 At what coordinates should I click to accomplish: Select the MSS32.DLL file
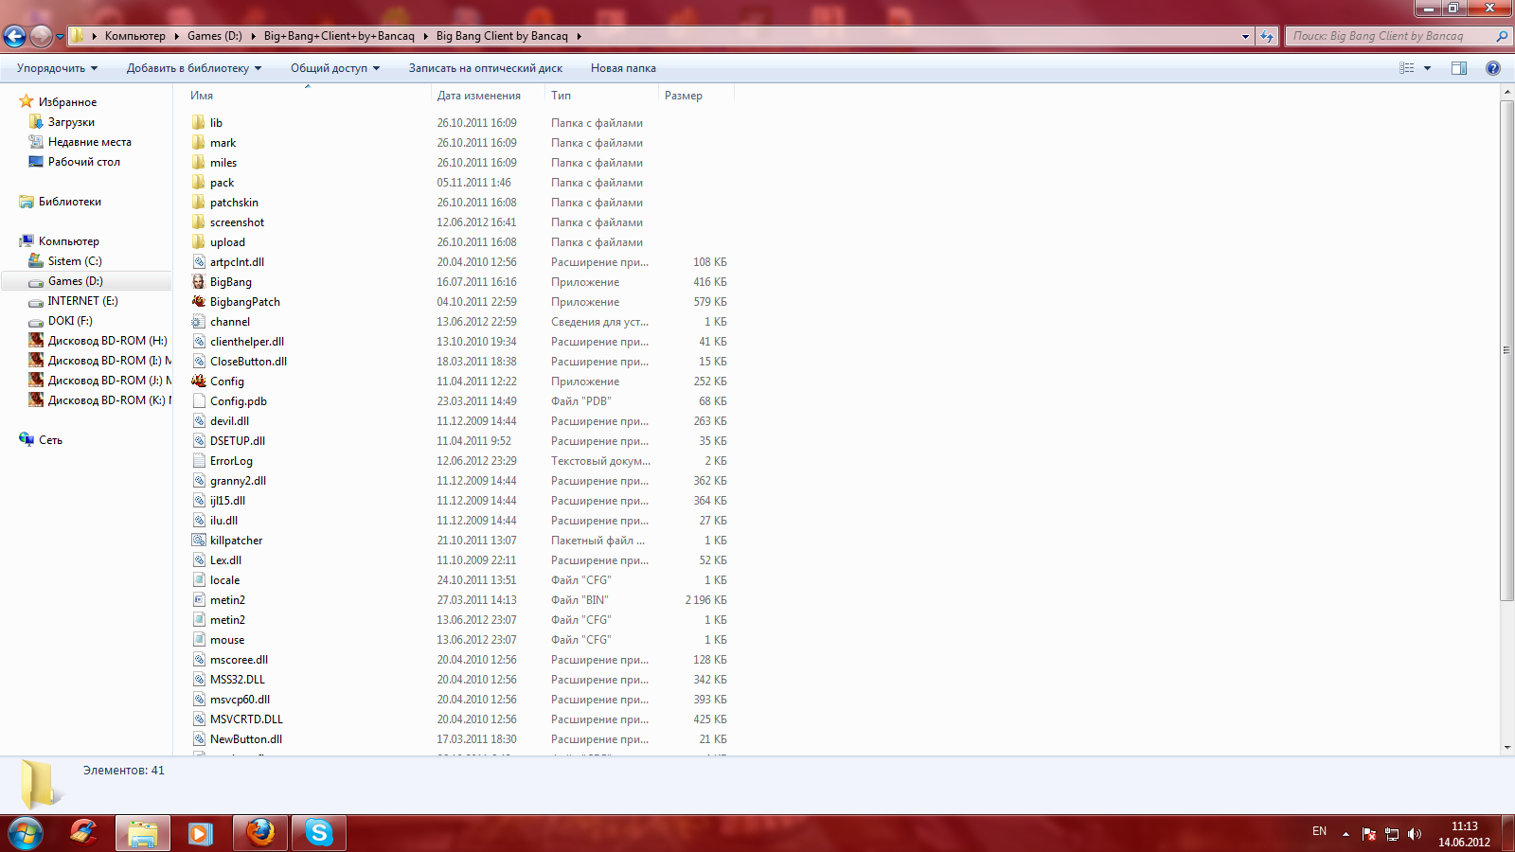[237, 680]
